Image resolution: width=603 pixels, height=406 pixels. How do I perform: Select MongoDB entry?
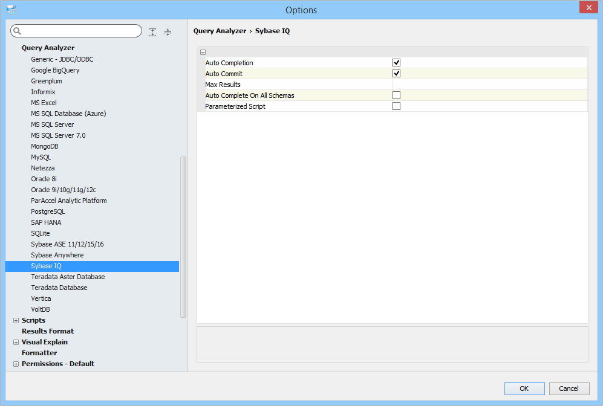click(44, 146)
